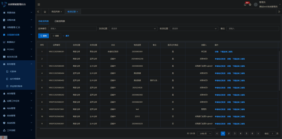Click the 查询 search button
The height and width of the screenshot is (139, 282).
click(x=43, y=36)
